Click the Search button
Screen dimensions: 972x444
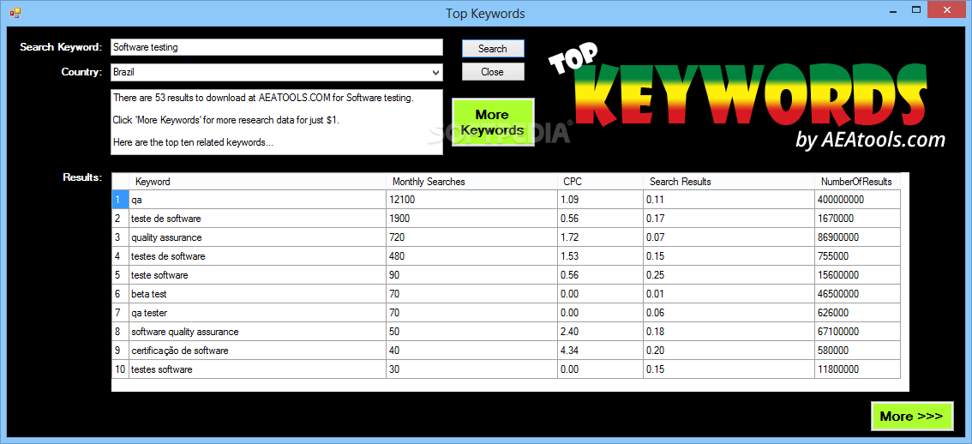tap(493, 48)
